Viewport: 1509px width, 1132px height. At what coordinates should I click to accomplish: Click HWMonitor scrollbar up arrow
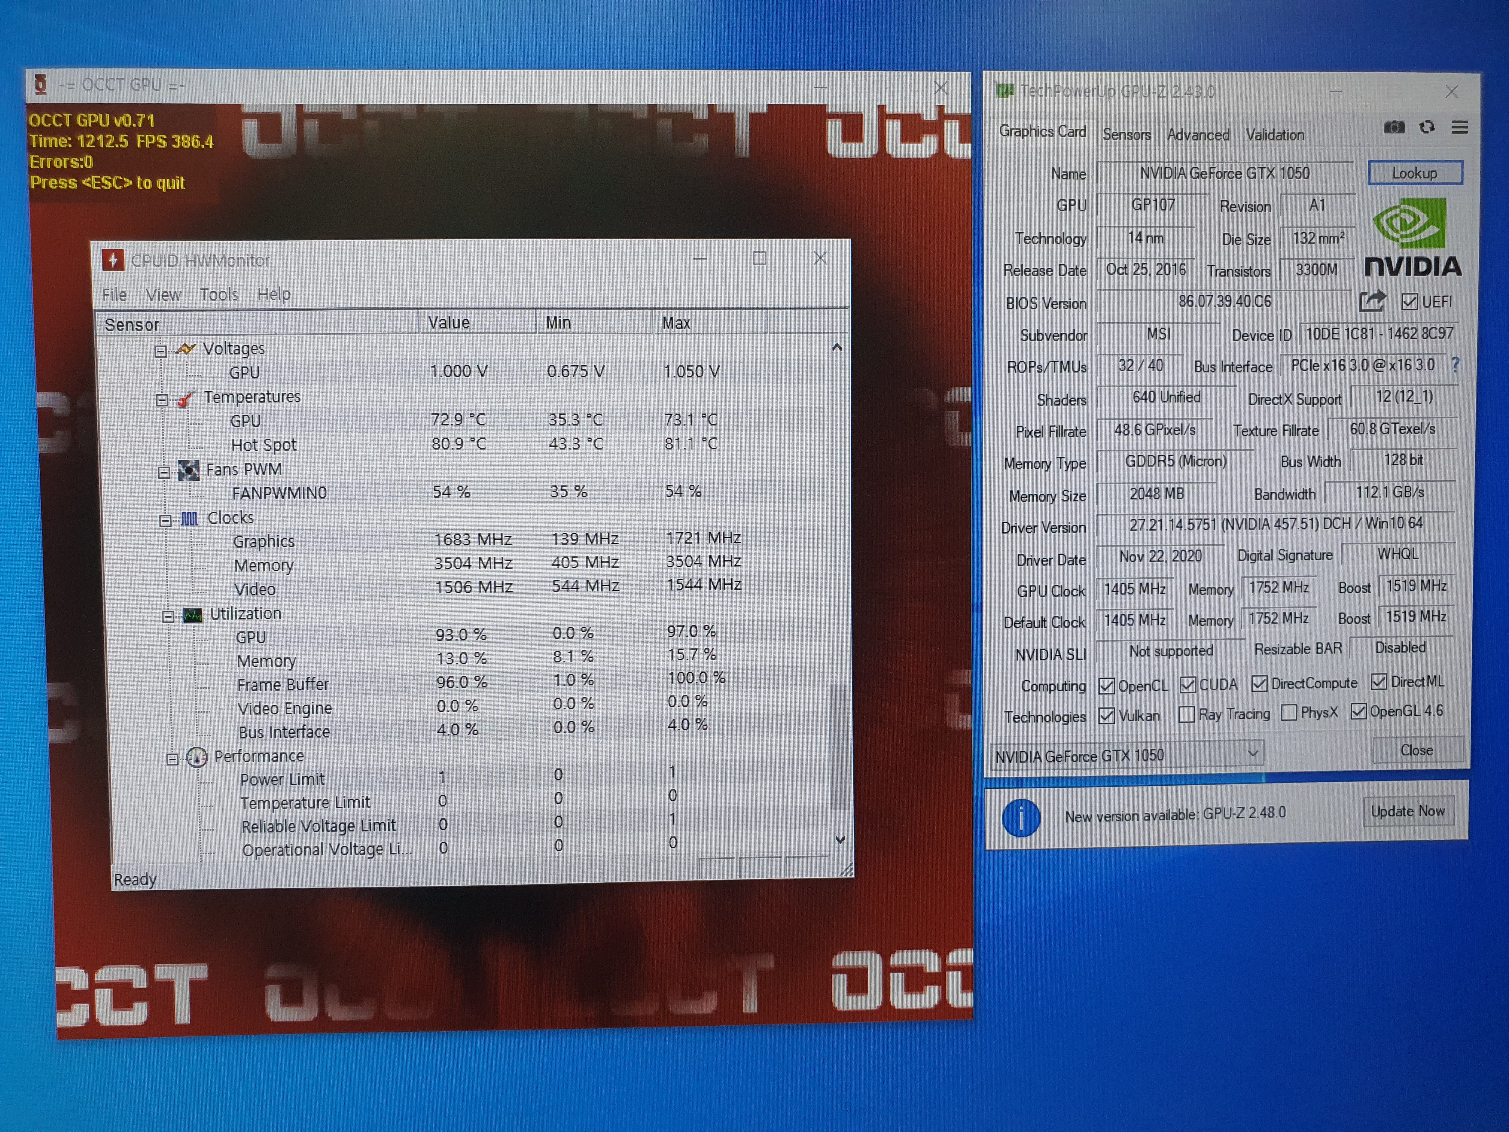tap(837, 348)
